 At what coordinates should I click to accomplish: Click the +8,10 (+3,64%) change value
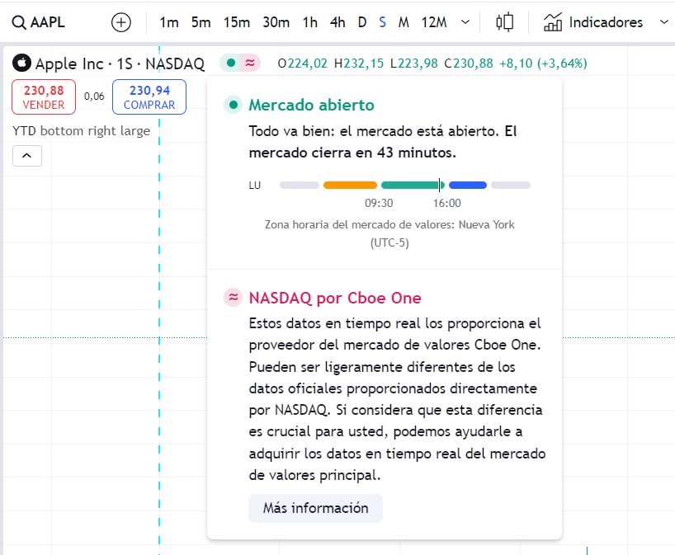pyautogui.click(x=543, y=63)
